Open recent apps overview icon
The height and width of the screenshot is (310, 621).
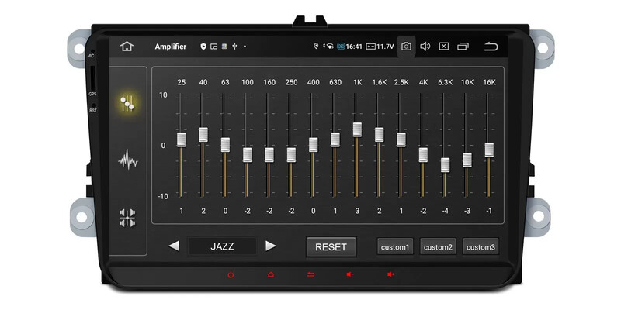pos(463,46)
